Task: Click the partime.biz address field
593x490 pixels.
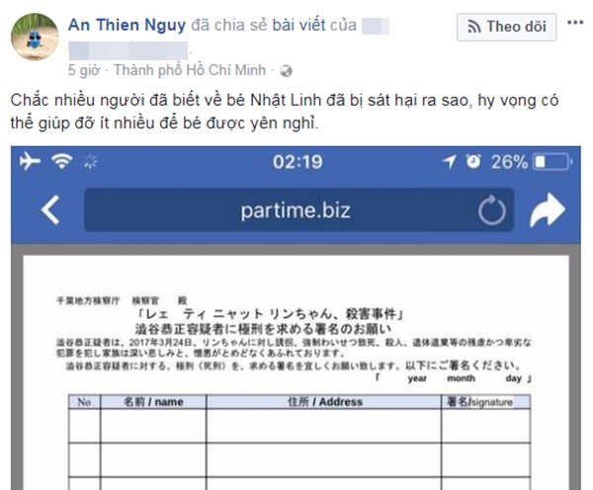Action: coord(298,210)
